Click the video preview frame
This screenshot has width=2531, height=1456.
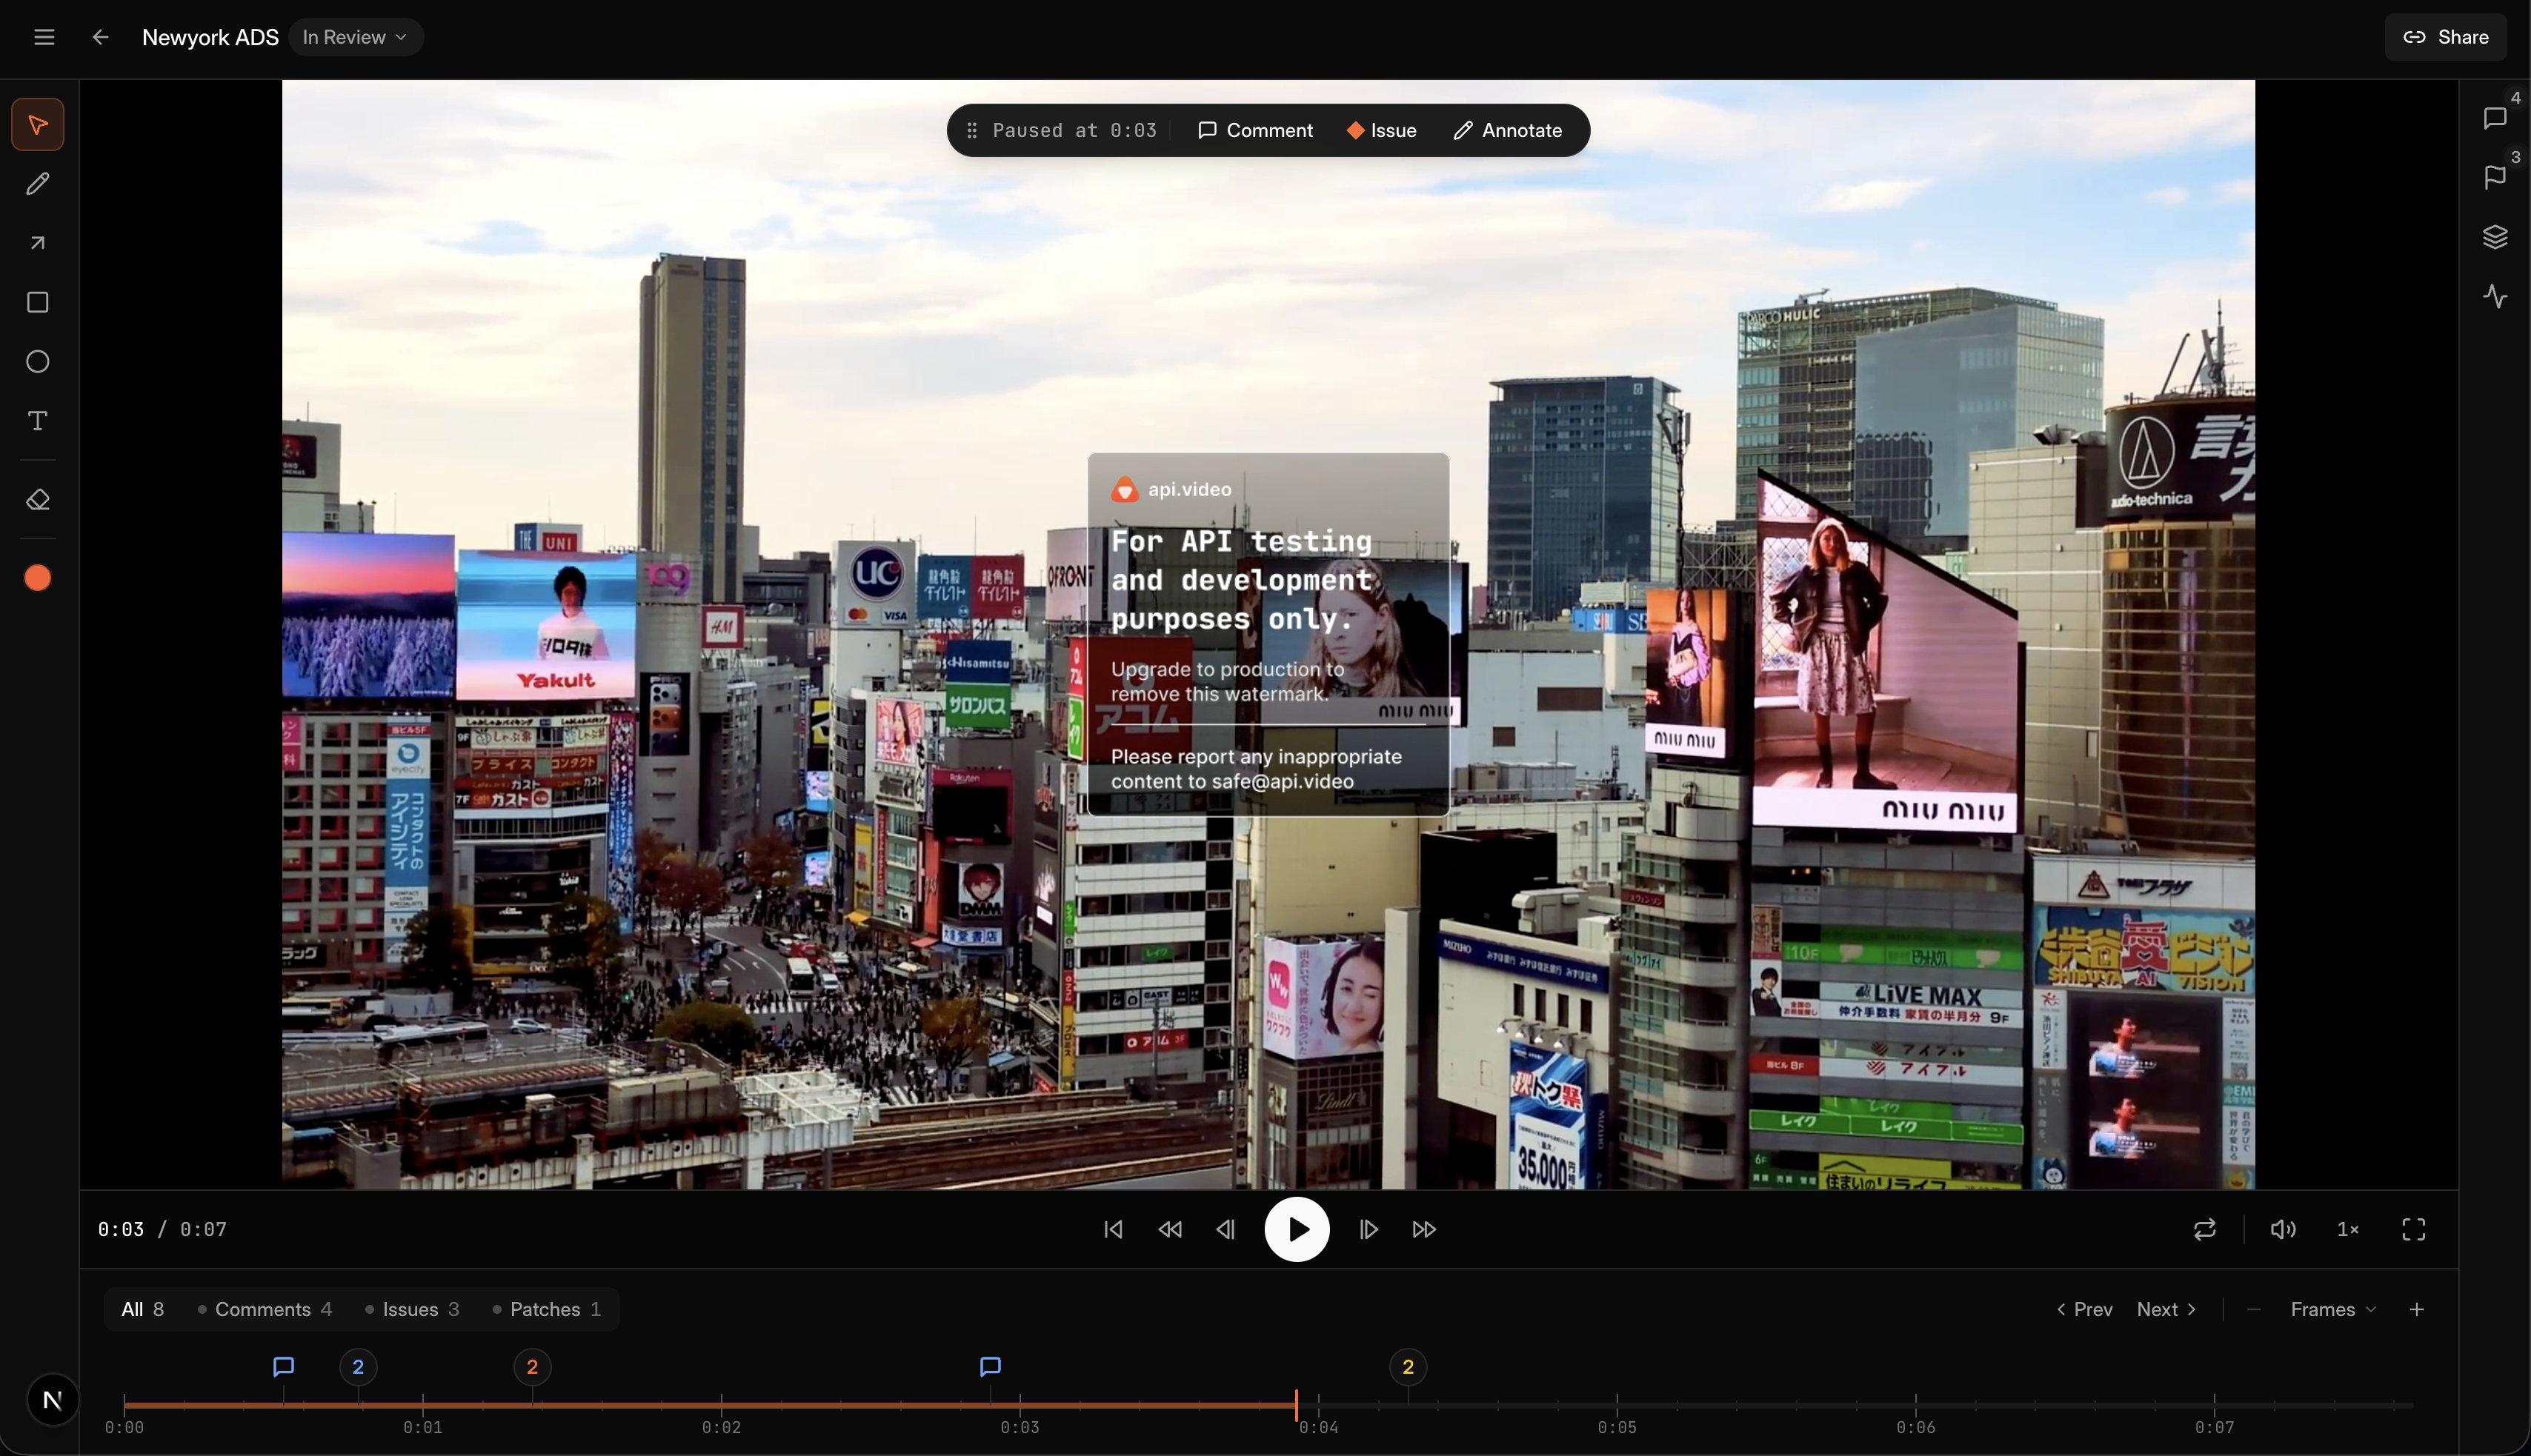[x=1268, y=634]
